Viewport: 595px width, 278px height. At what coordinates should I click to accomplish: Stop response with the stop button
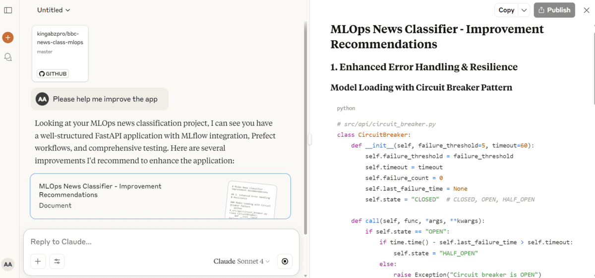pos(285,261)
